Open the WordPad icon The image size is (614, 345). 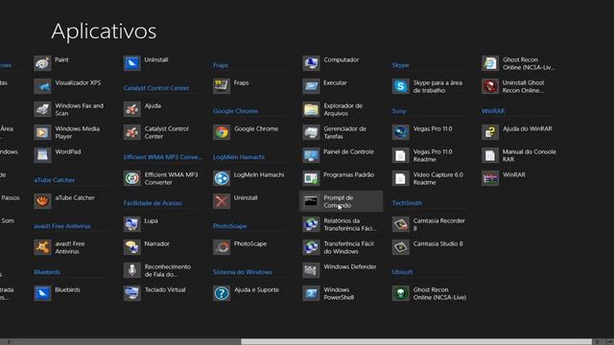(x=42, y=155)
